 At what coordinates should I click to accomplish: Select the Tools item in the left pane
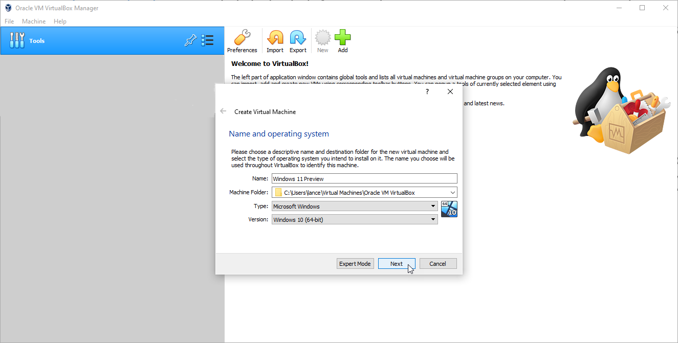[x=112, y=41]
